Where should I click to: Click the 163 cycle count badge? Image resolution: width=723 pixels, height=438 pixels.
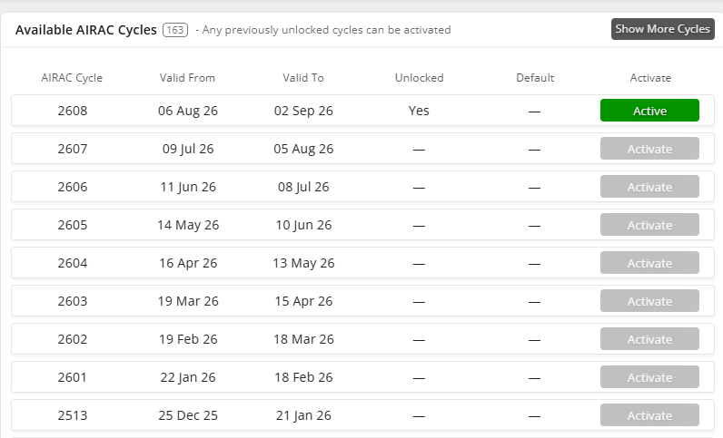click(x=175, y=30)
